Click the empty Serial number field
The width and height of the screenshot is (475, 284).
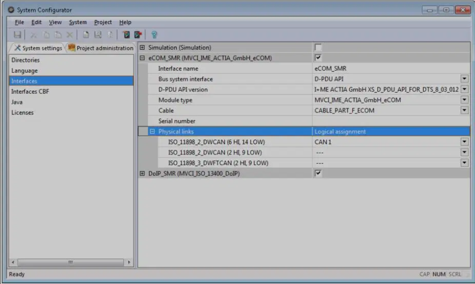coord(391,121)
